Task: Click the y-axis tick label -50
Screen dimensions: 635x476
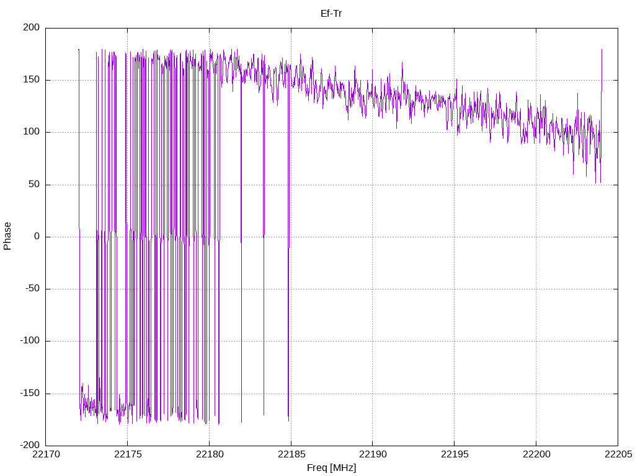Action: 33,289
